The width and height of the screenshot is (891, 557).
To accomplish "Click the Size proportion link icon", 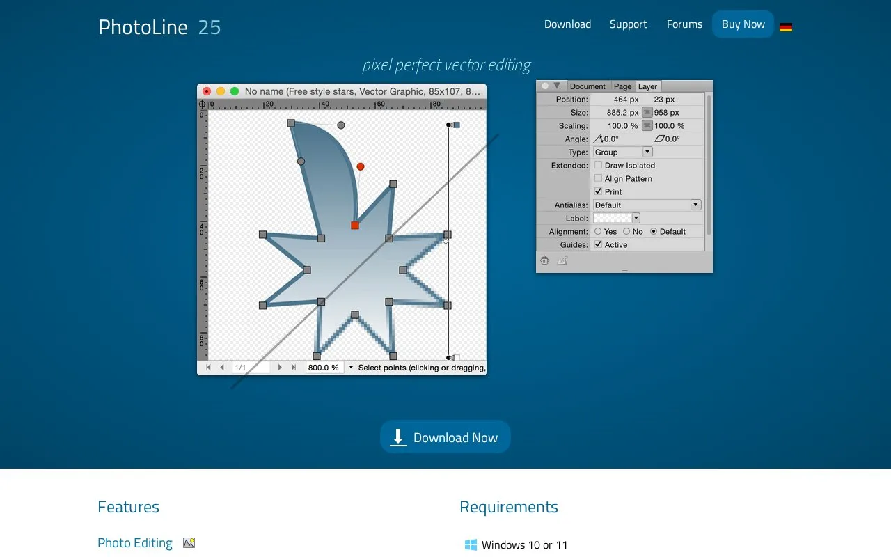I will point(647,112).
